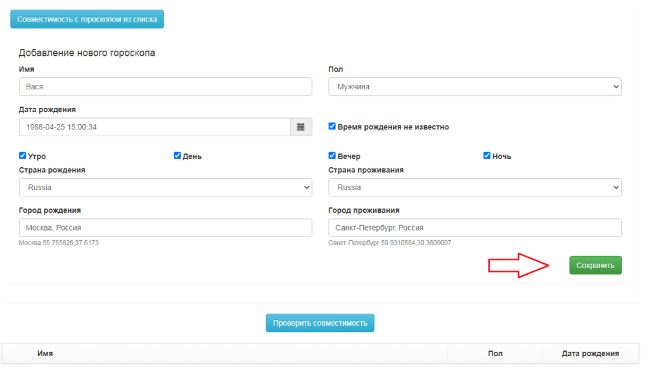Screen dimensions: 649x379
Task: Click the 'Имя' name input field
Action: pyautogui.click(x=165, y=87)
